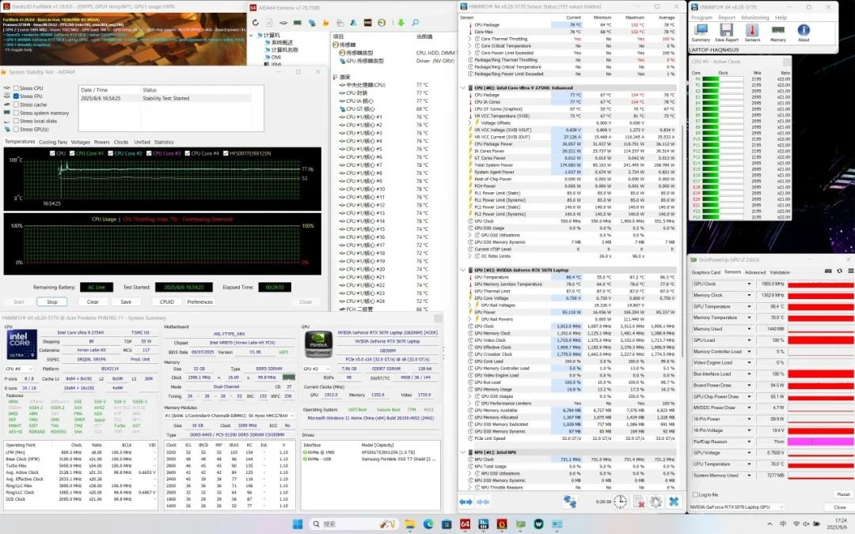Open the Monitoring menu in HWiNFO
Viewport: 855px width, 534px height.
754,17
